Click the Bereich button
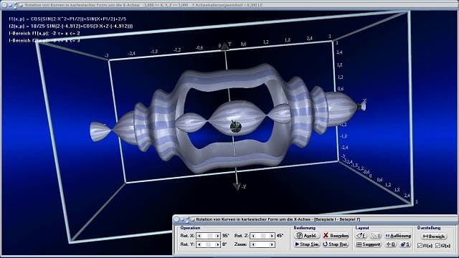 point(434,236)
